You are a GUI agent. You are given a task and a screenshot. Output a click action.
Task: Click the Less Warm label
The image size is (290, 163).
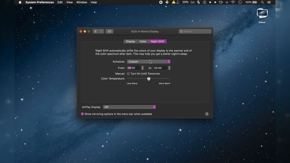(132, 83)
